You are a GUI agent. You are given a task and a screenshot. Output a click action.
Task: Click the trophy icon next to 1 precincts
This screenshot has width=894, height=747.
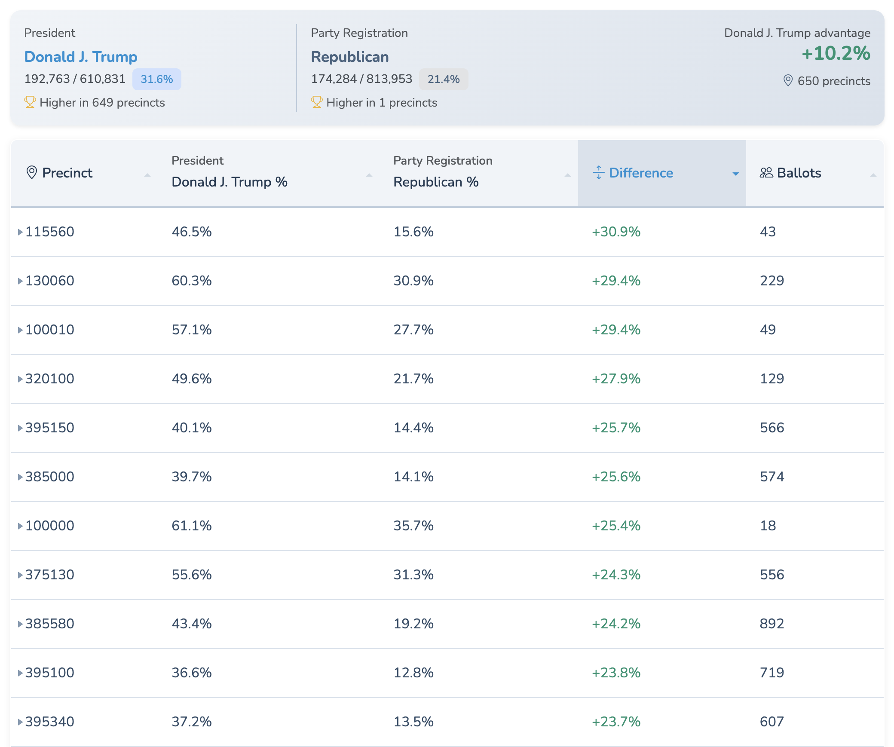[317, 102]
